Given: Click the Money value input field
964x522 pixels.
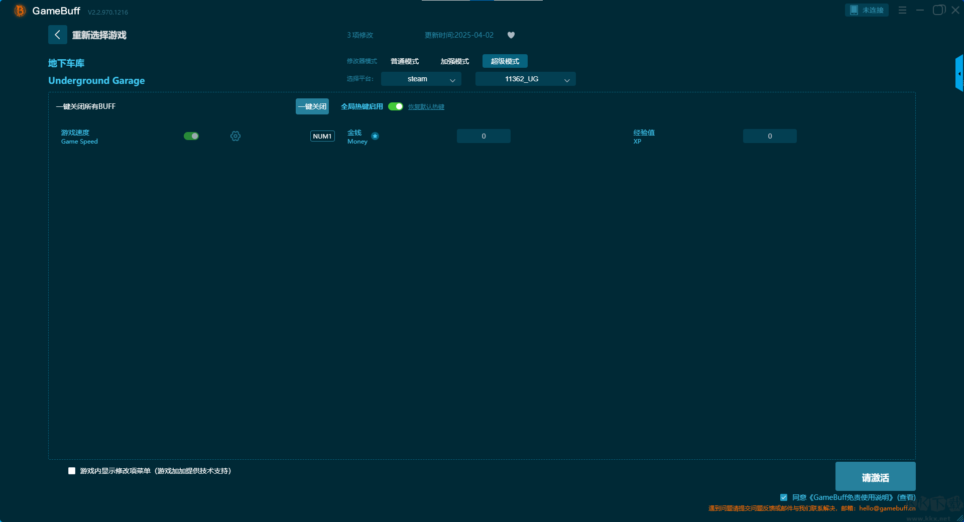Looking at the screenshot, I should point(484,136).
